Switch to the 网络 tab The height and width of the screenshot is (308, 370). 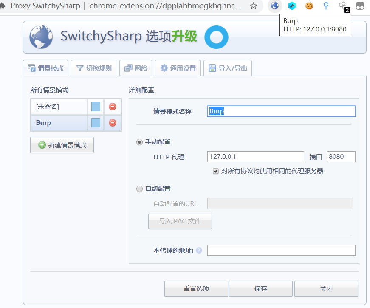(136, 68)
